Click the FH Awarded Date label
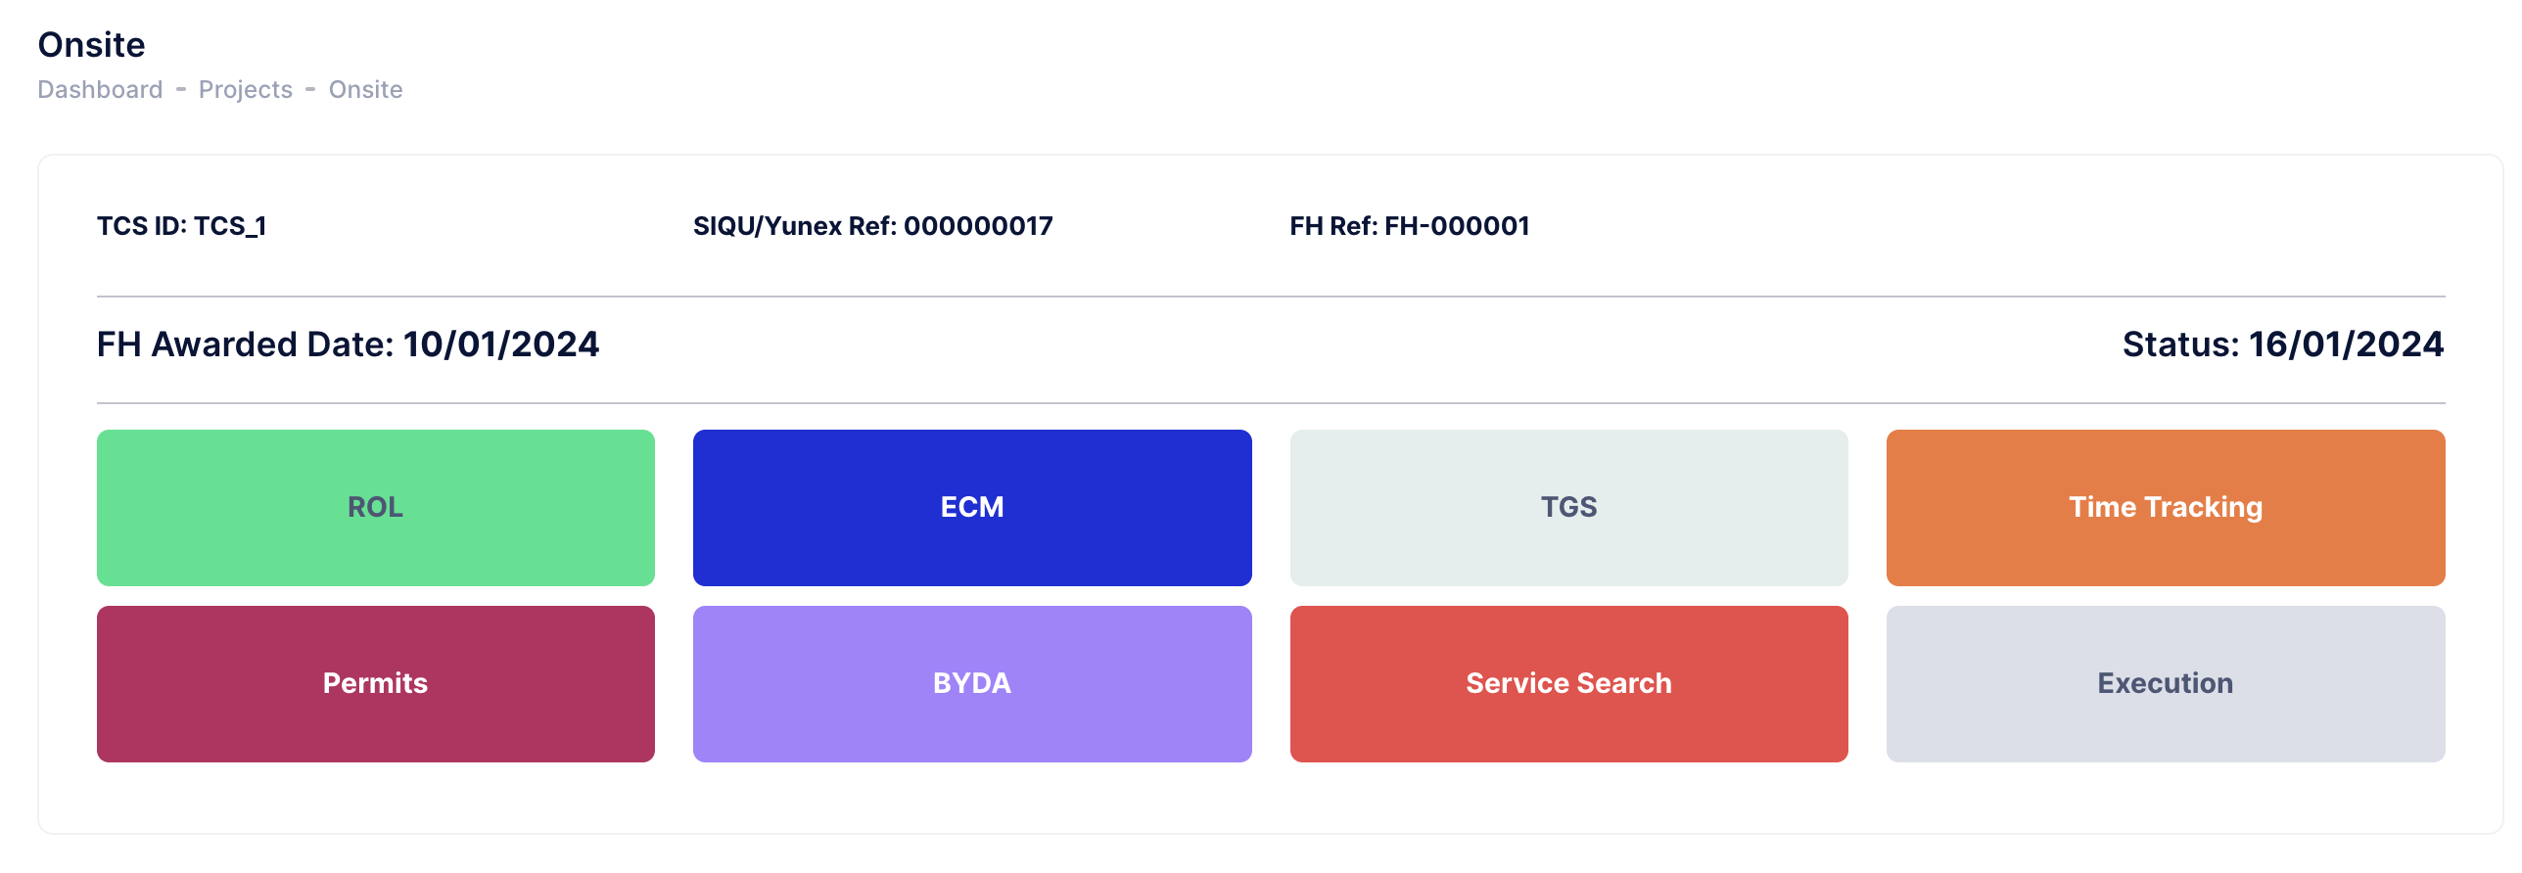 tap(245, 345)
